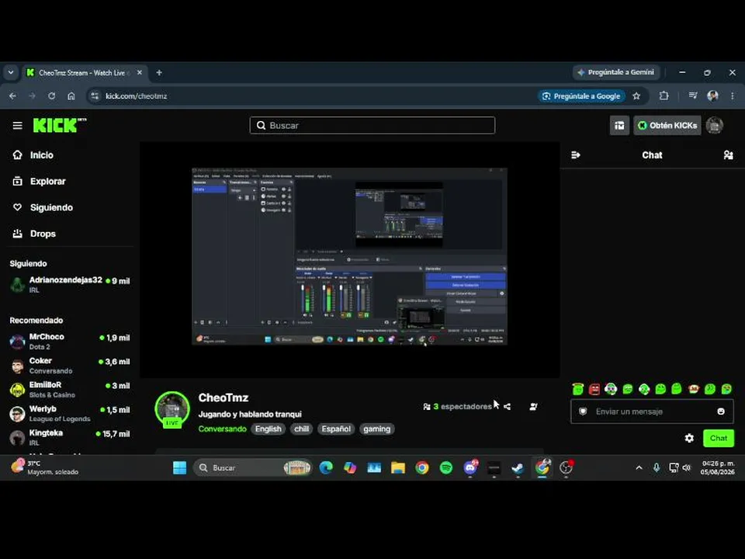The height and width of the screenshot is (559, 745).
Task: Open the CheoTmz channel name link
Action: click(223, 398)
